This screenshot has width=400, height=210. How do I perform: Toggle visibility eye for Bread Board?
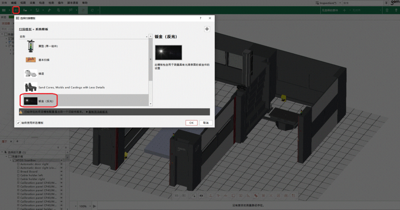pyautogui.click(x=61, y=171)
